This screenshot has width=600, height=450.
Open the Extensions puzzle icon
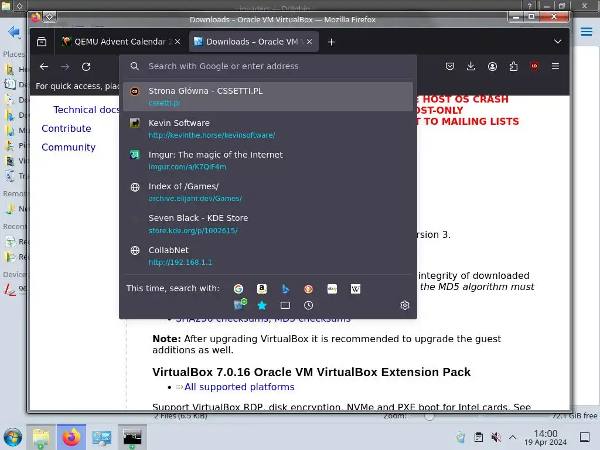513,67
